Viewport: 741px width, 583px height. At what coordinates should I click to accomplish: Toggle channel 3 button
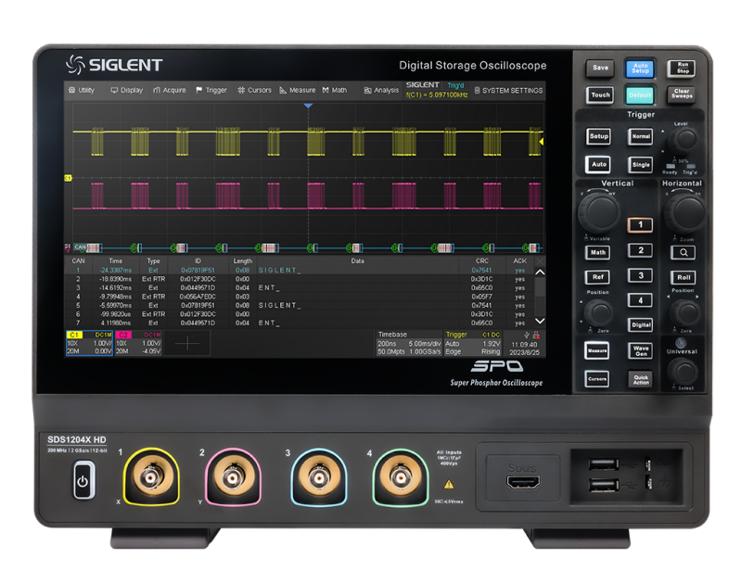[x=640, y=275]
